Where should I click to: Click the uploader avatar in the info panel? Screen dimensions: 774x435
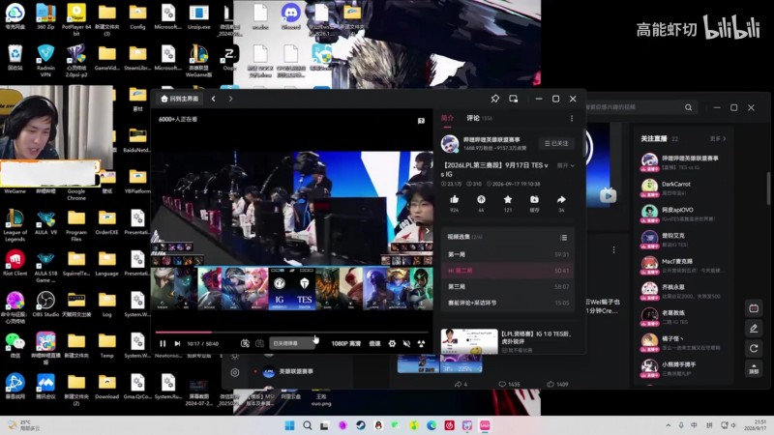tap(450, 143)
